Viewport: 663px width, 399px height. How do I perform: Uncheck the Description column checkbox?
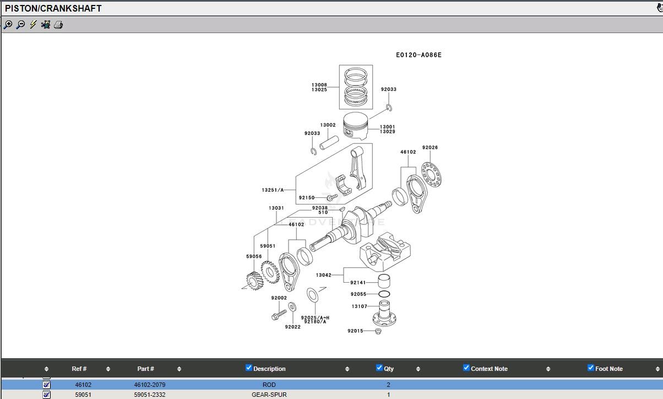tap(249, 368)
